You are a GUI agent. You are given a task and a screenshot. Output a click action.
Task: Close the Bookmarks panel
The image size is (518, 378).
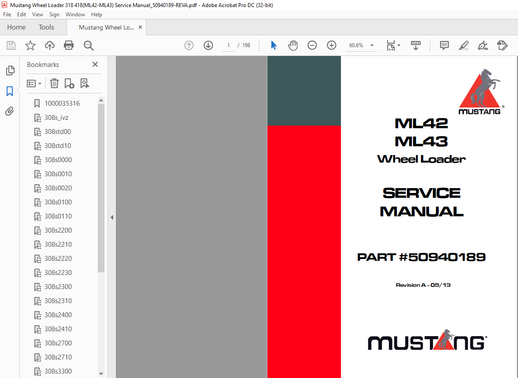95,64
